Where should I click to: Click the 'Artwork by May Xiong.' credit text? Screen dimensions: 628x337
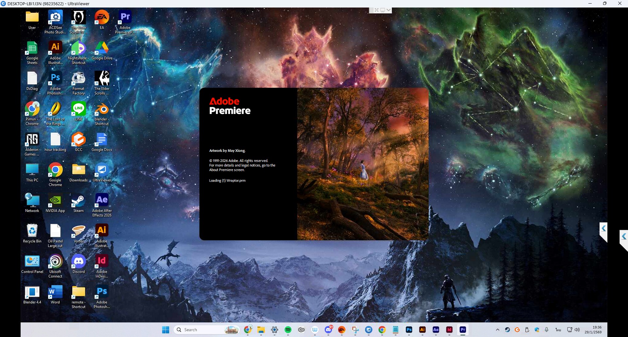coord(227,151)
